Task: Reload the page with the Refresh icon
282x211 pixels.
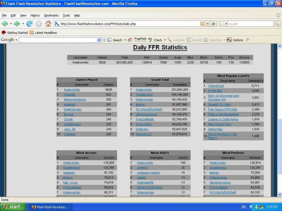Action: point(29,24)
